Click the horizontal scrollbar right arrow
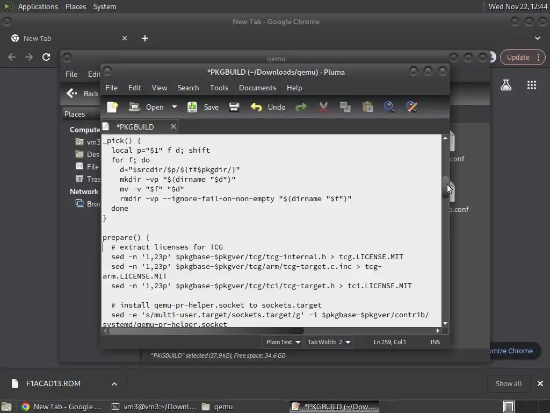The width and height of the screenshot is (550, 413). (x=438, y=331)
